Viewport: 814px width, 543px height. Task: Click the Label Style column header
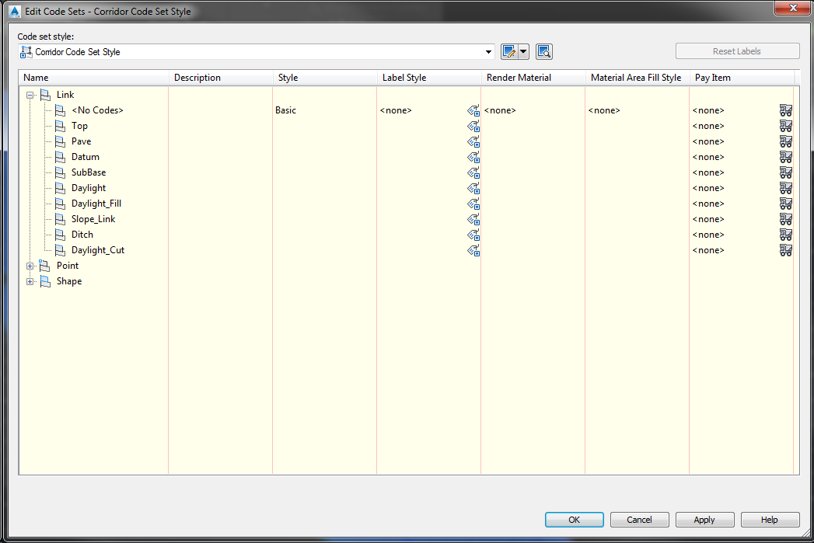(429, 77)
